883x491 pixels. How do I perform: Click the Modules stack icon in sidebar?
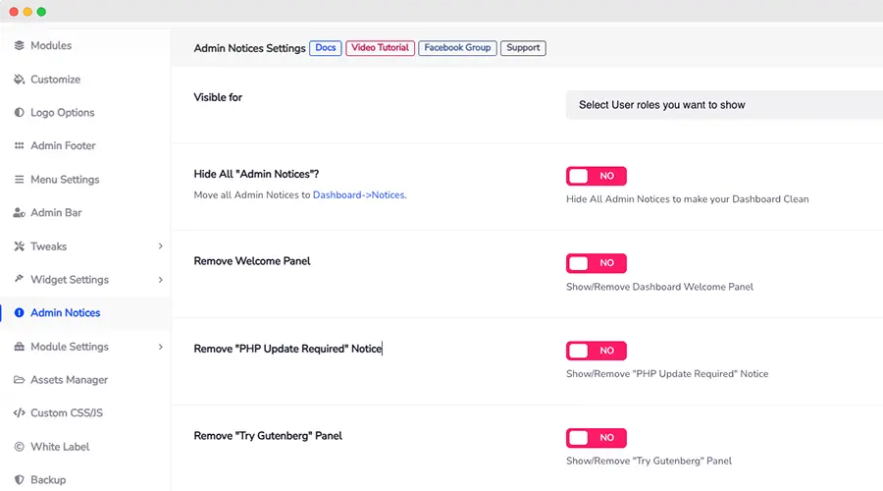[x=20, y=46]
